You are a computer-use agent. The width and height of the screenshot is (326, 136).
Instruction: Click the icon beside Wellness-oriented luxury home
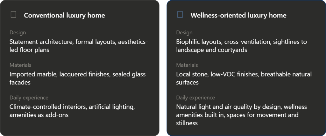[180, 15]
